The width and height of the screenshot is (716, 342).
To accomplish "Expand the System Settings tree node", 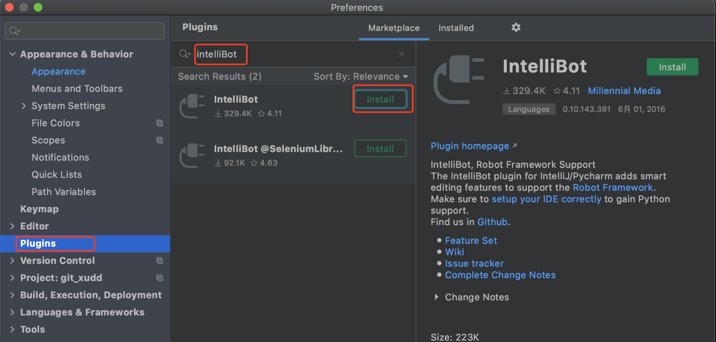I will (24, 106).
